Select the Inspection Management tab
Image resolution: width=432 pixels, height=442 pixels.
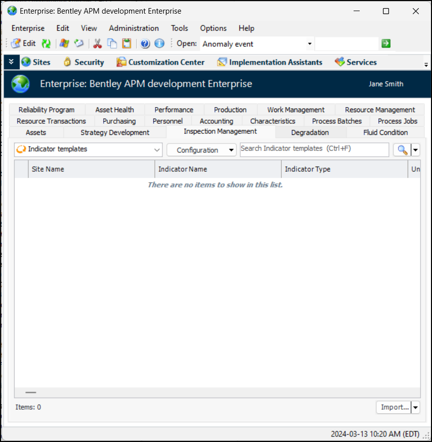tap(220, 131)
